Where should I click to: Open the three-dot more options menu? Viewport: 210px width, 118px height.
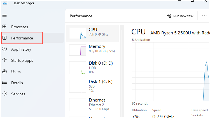pos(204,16)
